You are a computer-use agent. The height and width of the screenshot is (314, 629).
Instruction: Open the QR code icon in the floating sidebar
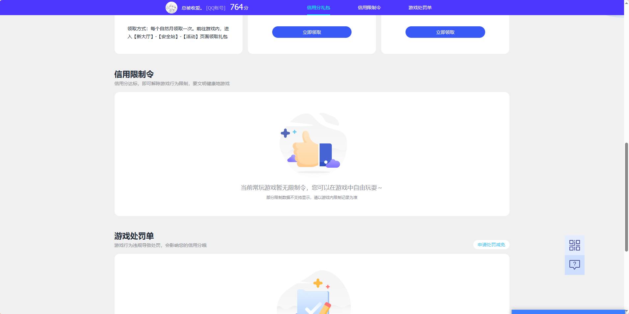tap(574, 245)
